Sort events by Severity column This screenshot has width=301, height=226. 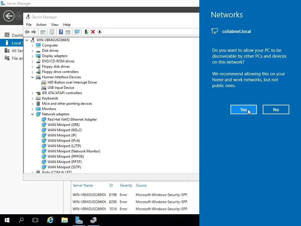(x=126, y=185)
